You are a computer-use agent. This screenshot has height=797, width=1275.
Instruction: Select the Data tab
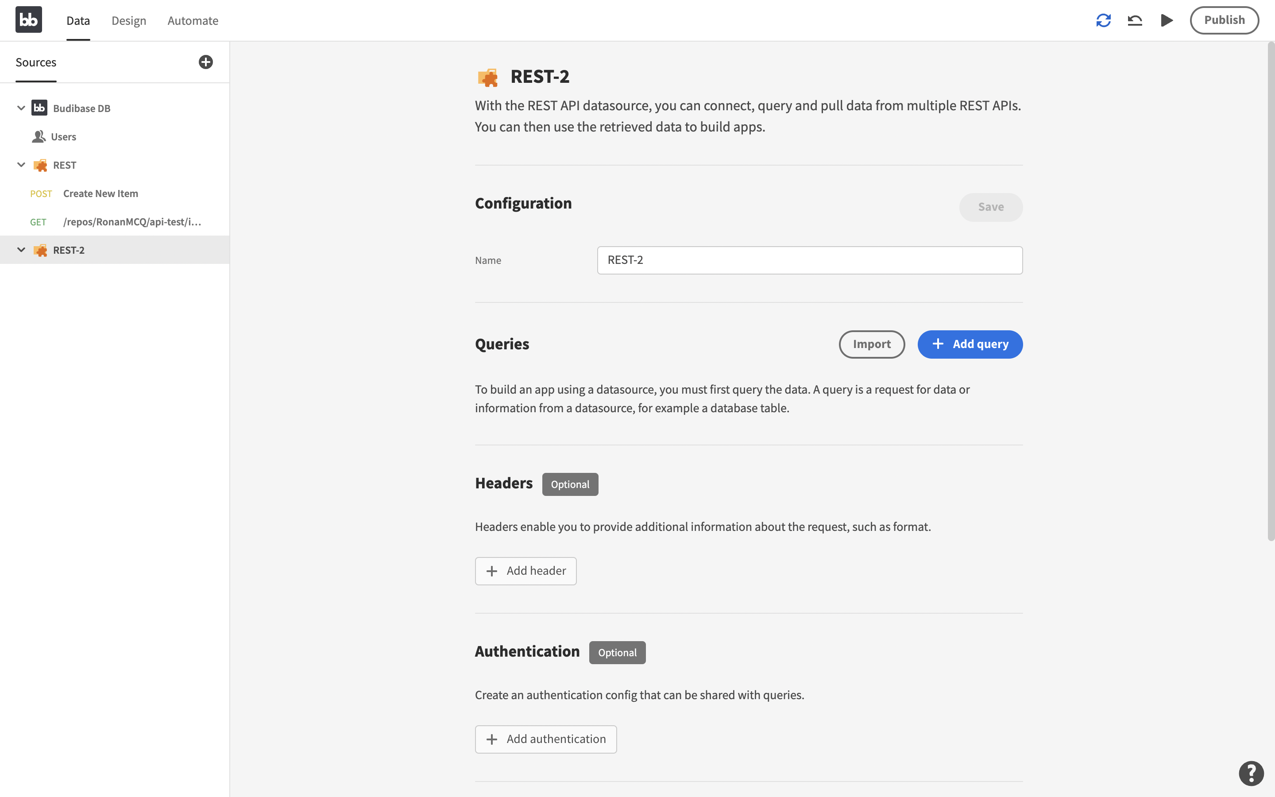[x=78, y=20]
